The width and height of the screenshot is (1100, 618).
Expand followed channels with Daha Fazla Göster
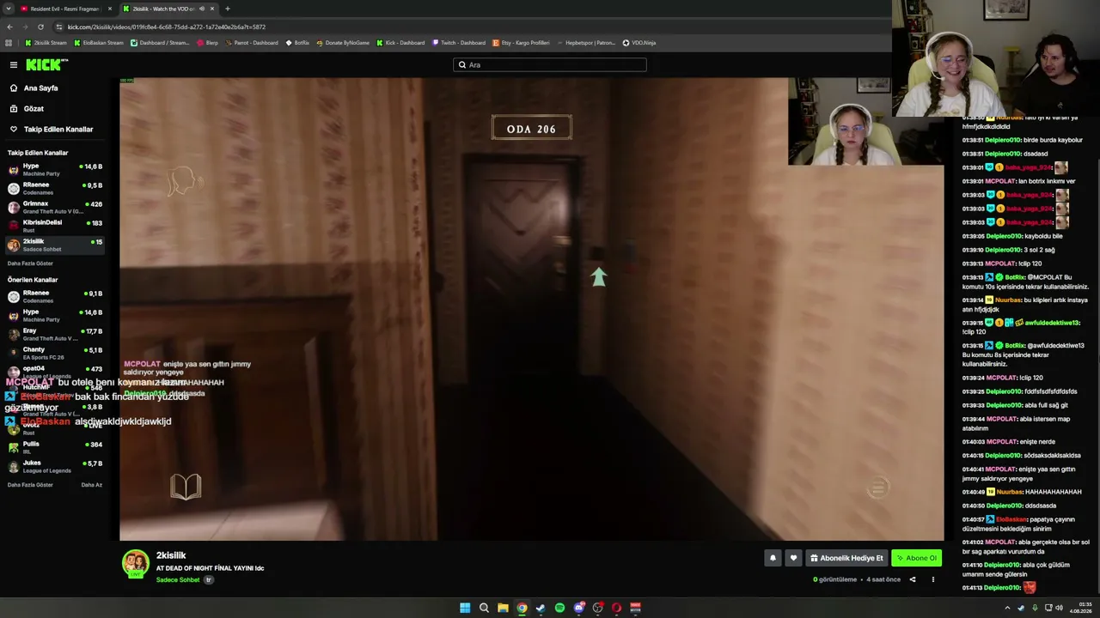click(30, 264)
